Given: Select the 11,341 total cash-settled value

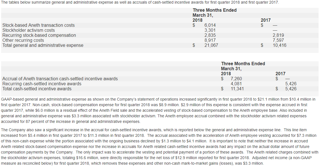Looking at the screenshot, I should [x=237, y=89].
